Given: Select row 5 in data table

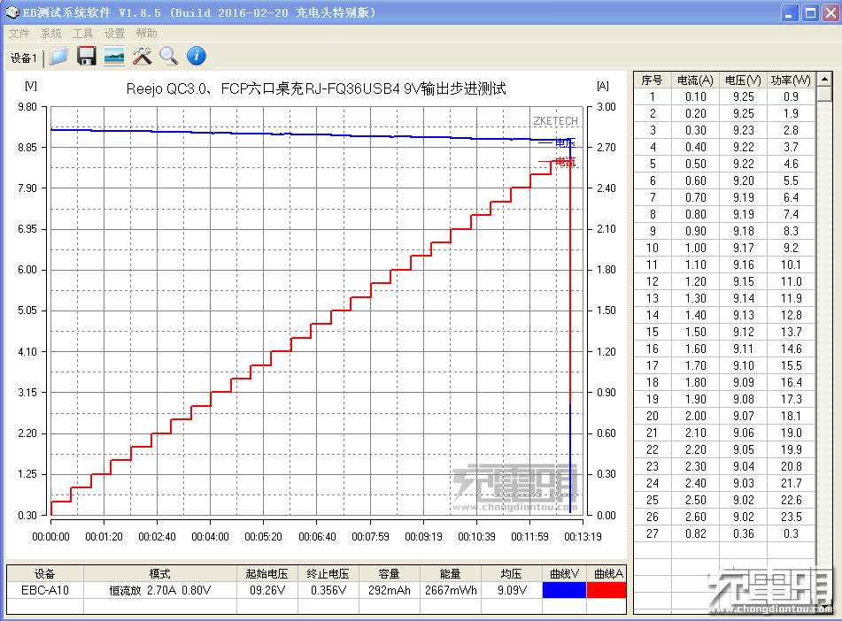Looking at the screenshot, I should [724, 164].
